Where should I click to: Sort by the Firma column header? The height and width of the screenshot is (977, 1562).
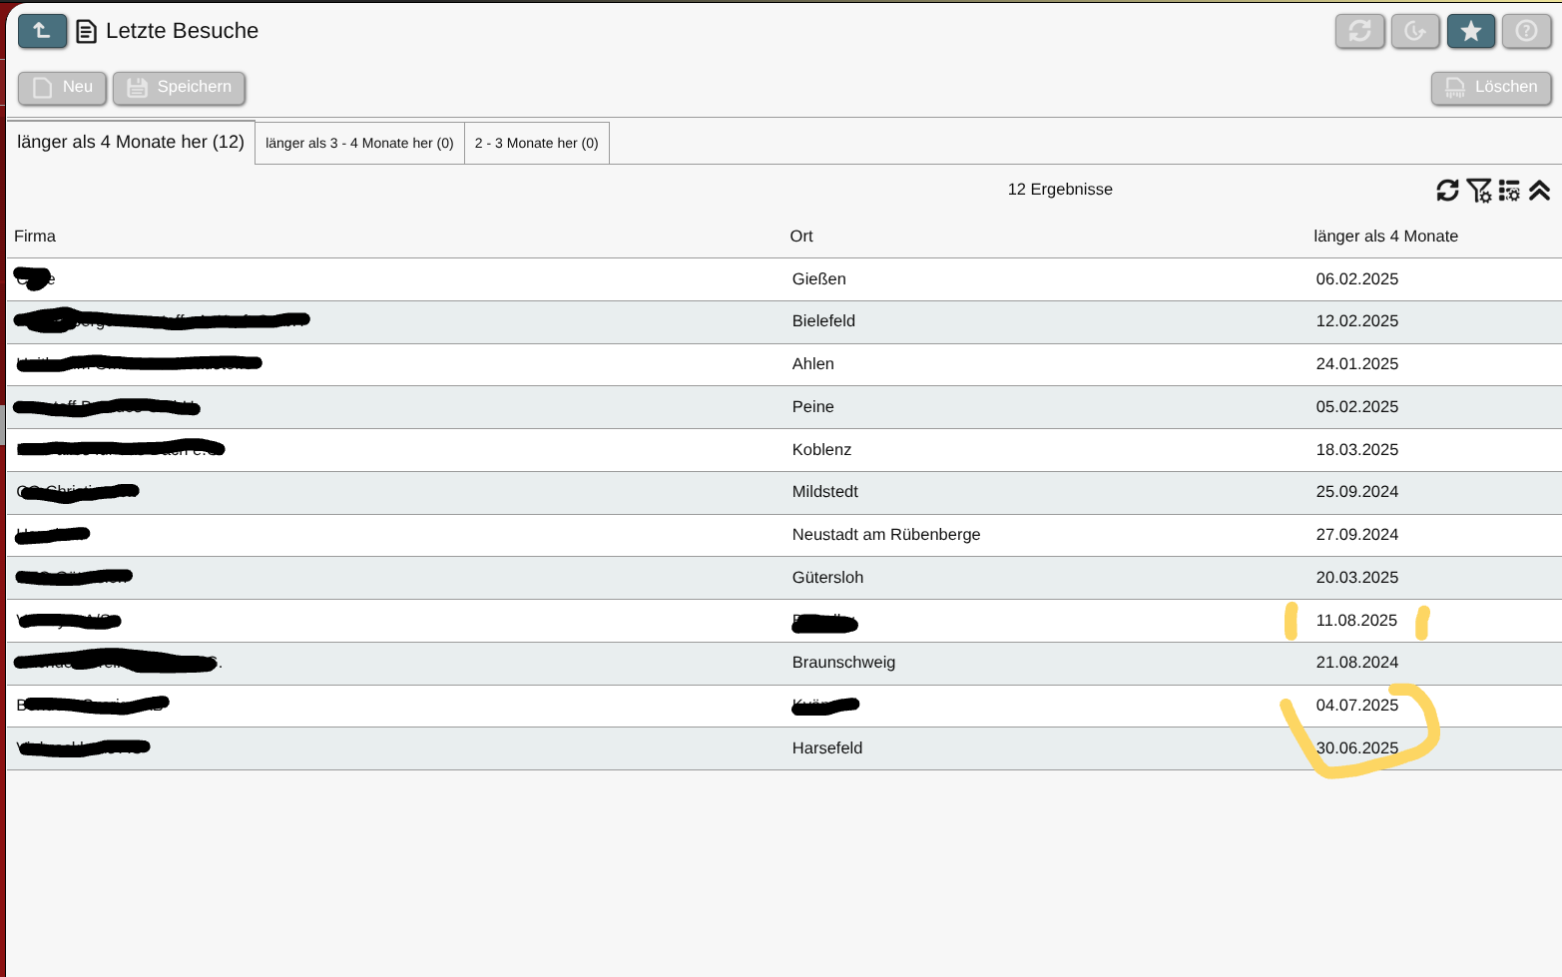35,237
